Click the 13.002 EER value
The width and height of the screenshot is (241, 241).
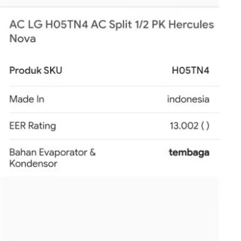tap(184, 126)
